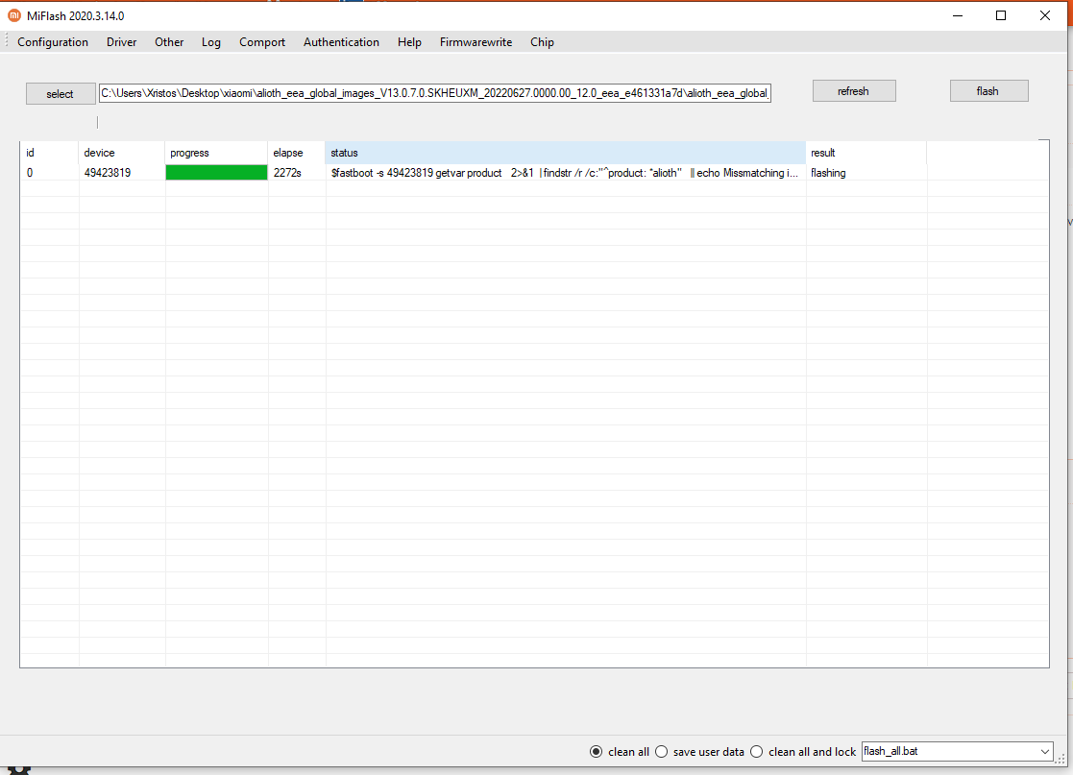Click the fastboot getvar status cell
This screenshot has height=775, width=1073.
tap(565, 172)
